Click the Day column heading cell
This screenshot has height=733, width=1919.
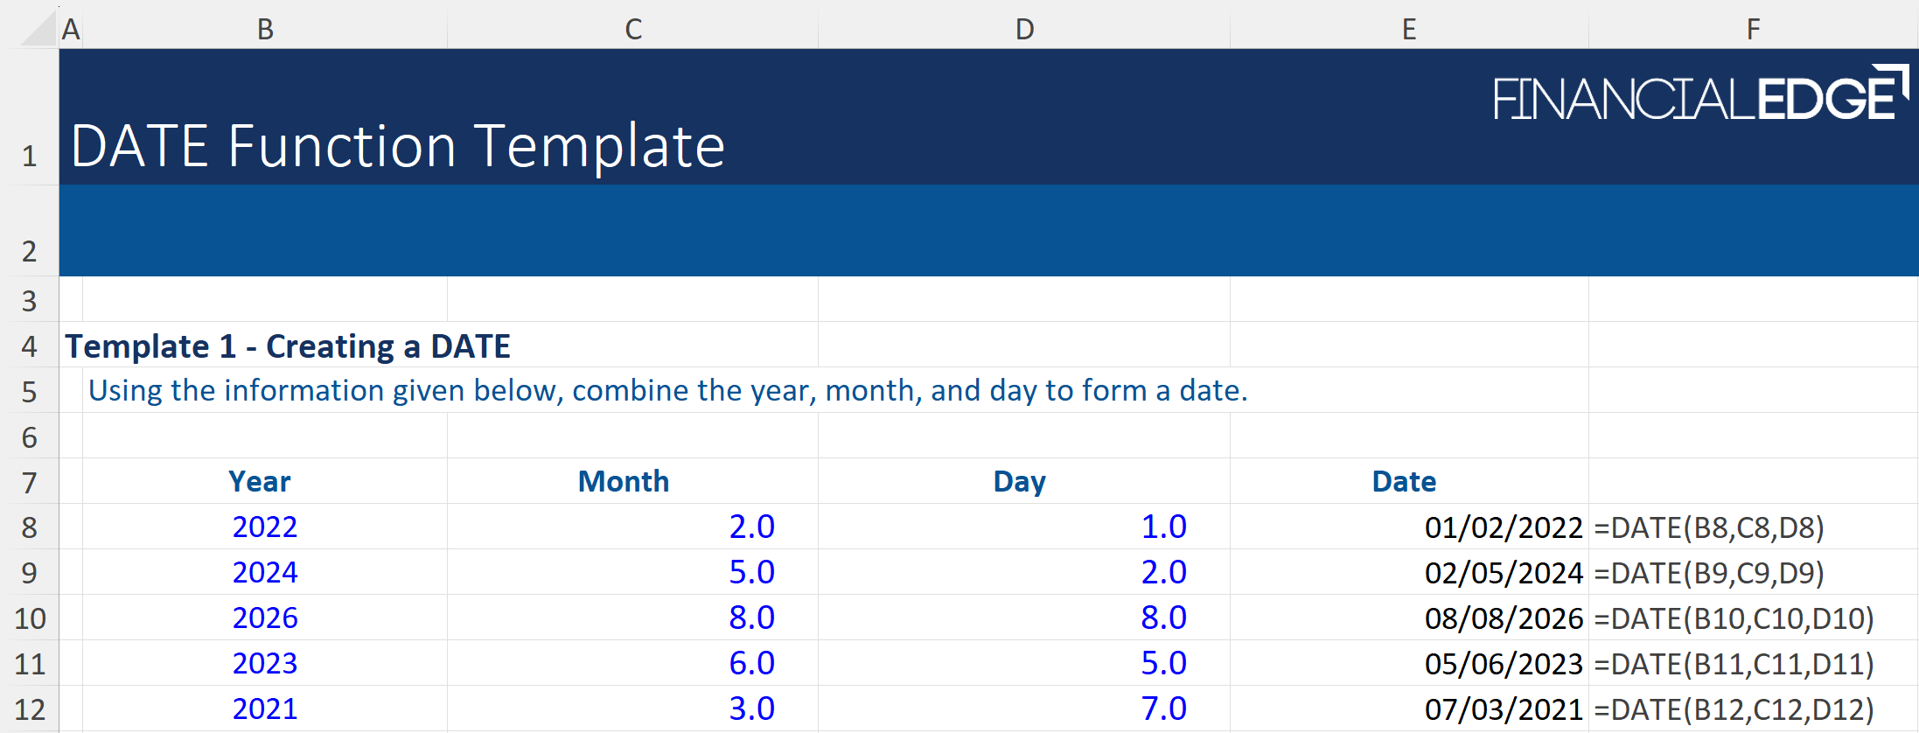(x=1020, y=482)
